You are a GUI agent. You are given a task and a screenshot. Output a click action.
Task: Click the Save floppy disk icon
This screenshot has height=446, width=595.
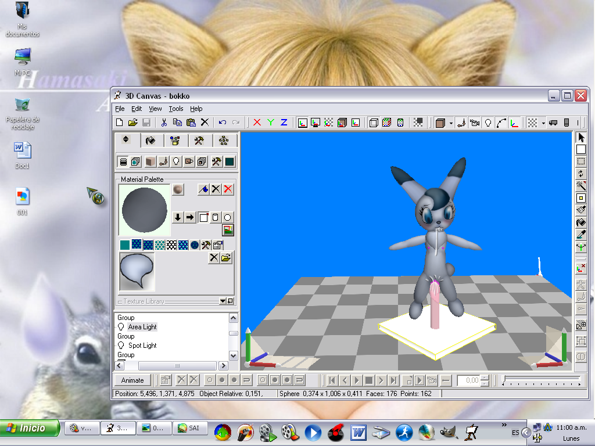click(x=146, y=123)
